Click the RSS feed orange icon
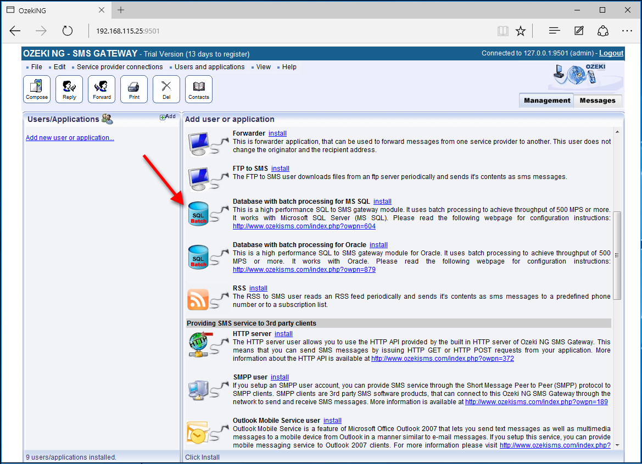The width and height of the screenshot is (642, 464). point(198,299)
